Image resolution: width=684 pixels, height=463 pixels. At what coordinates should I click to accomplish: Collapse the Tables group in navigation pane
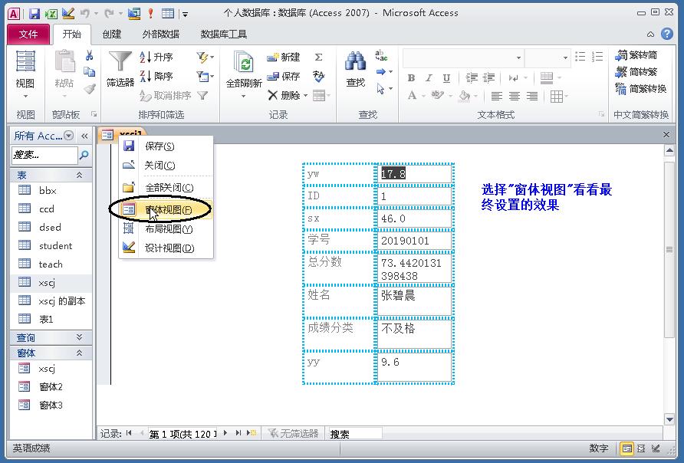pos(79,175)
